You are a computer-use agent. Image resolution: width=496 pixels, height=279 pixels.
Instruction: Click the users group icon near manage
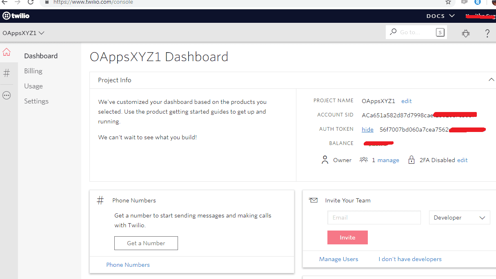coord(364,160)
